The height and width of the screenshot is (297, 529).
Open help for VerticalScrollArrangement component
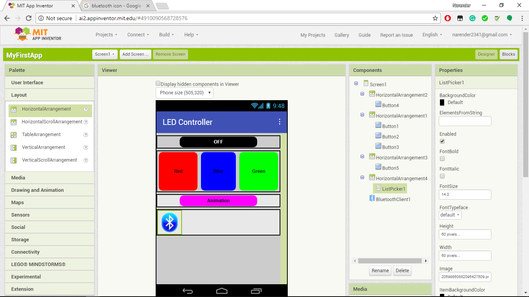pos(86,160)
